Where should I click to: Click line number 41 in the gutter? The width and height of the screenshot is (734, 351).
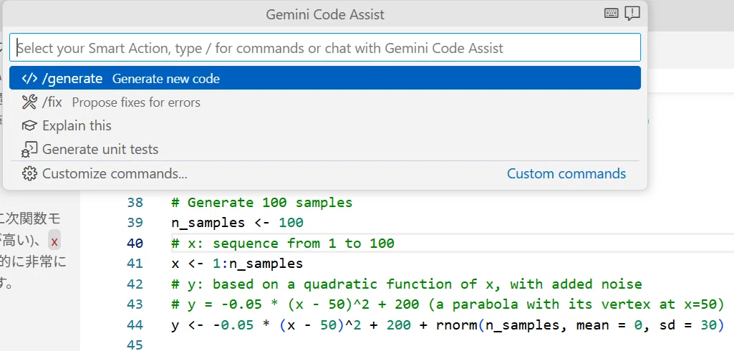(135, 264)
